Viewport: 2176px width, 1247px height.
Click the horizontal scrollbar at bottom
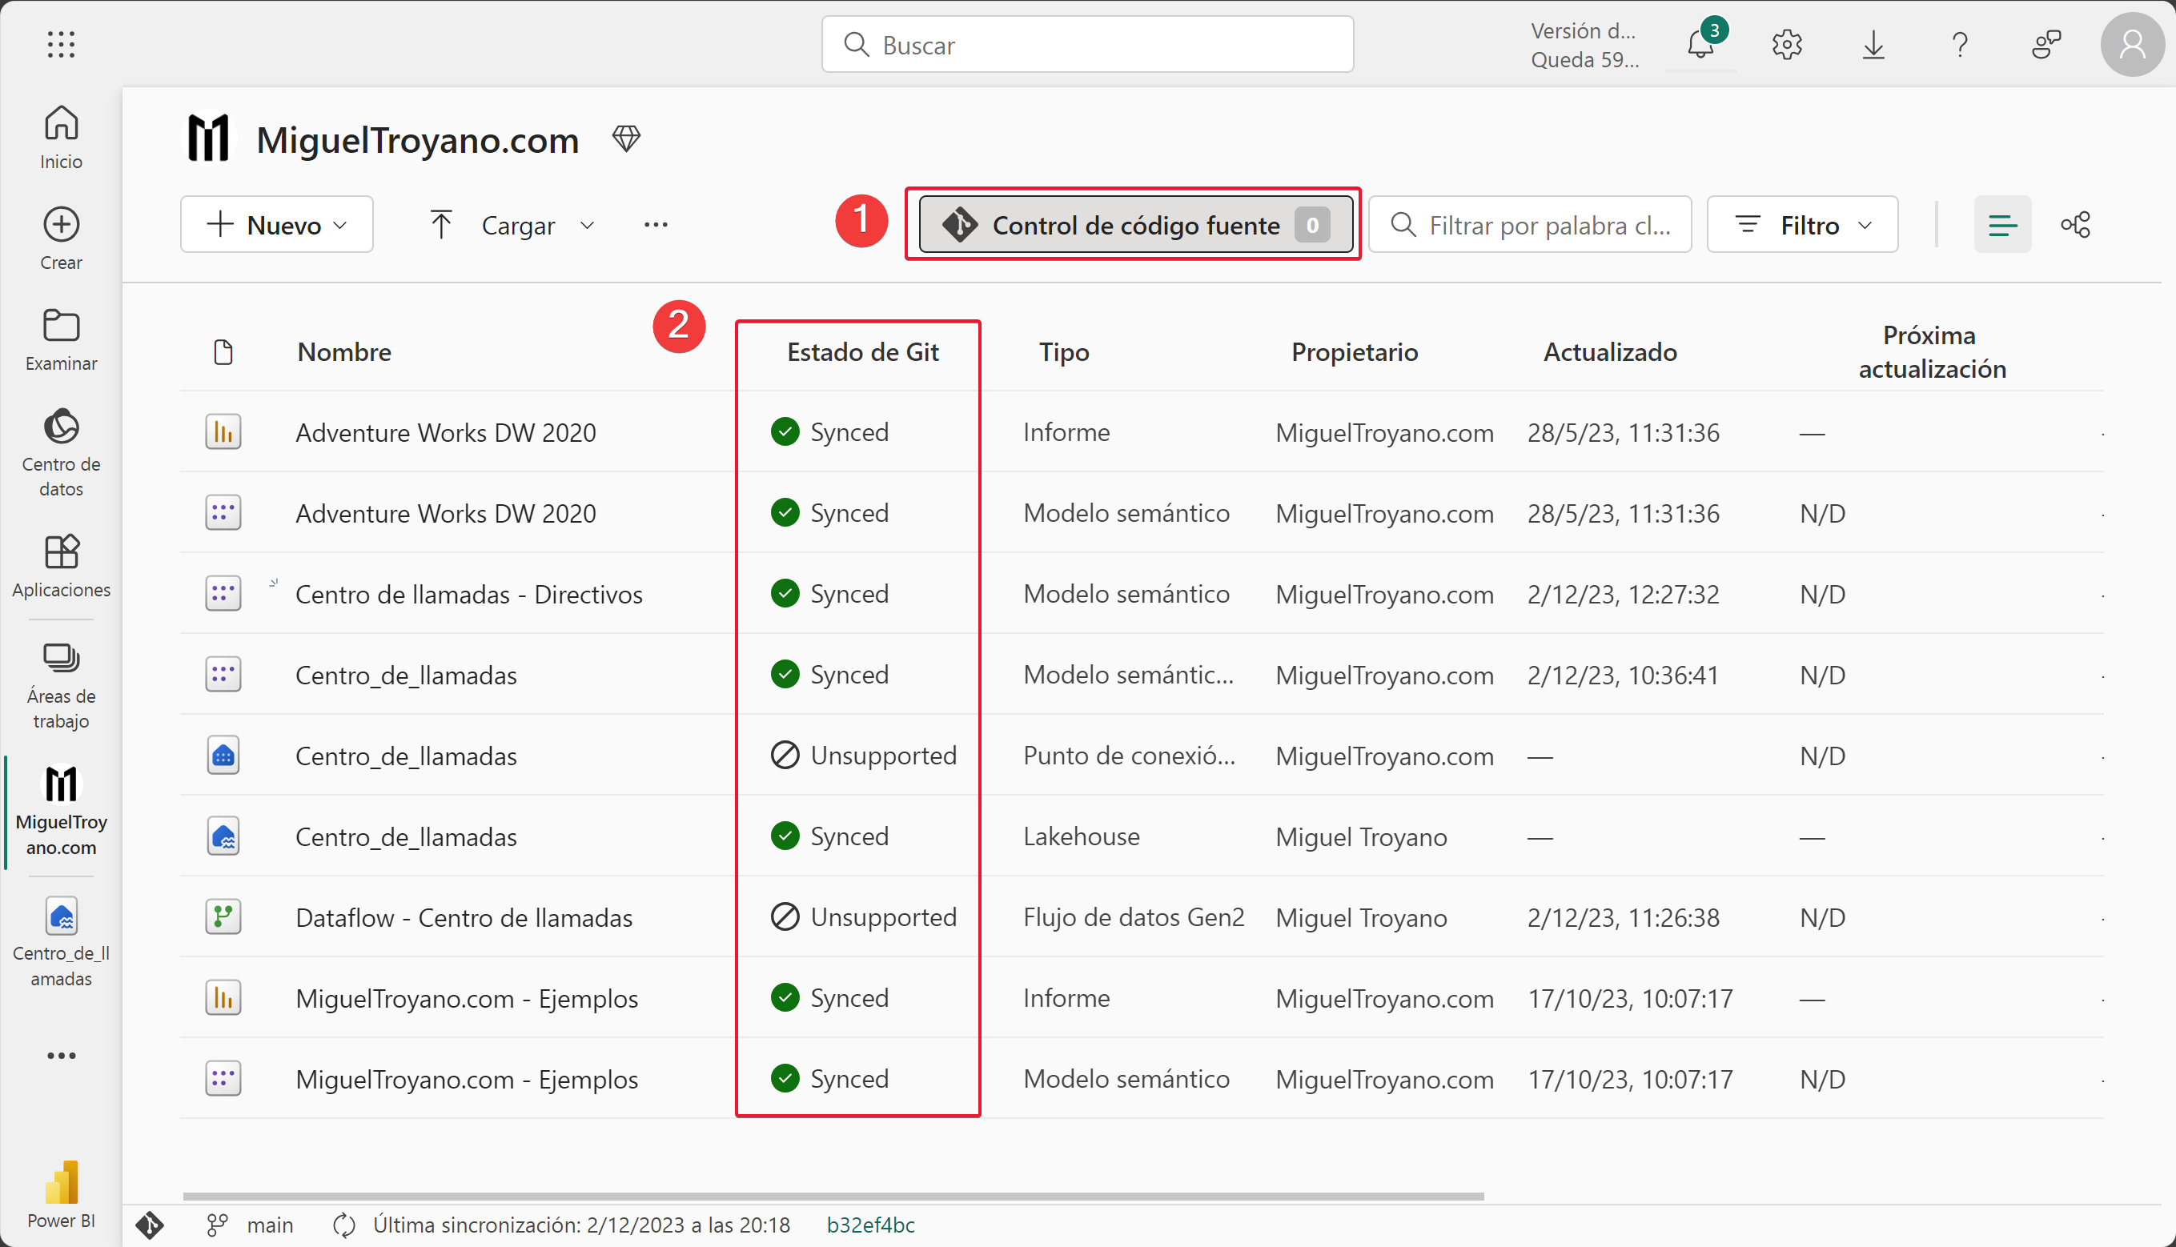pos(833,1196)
